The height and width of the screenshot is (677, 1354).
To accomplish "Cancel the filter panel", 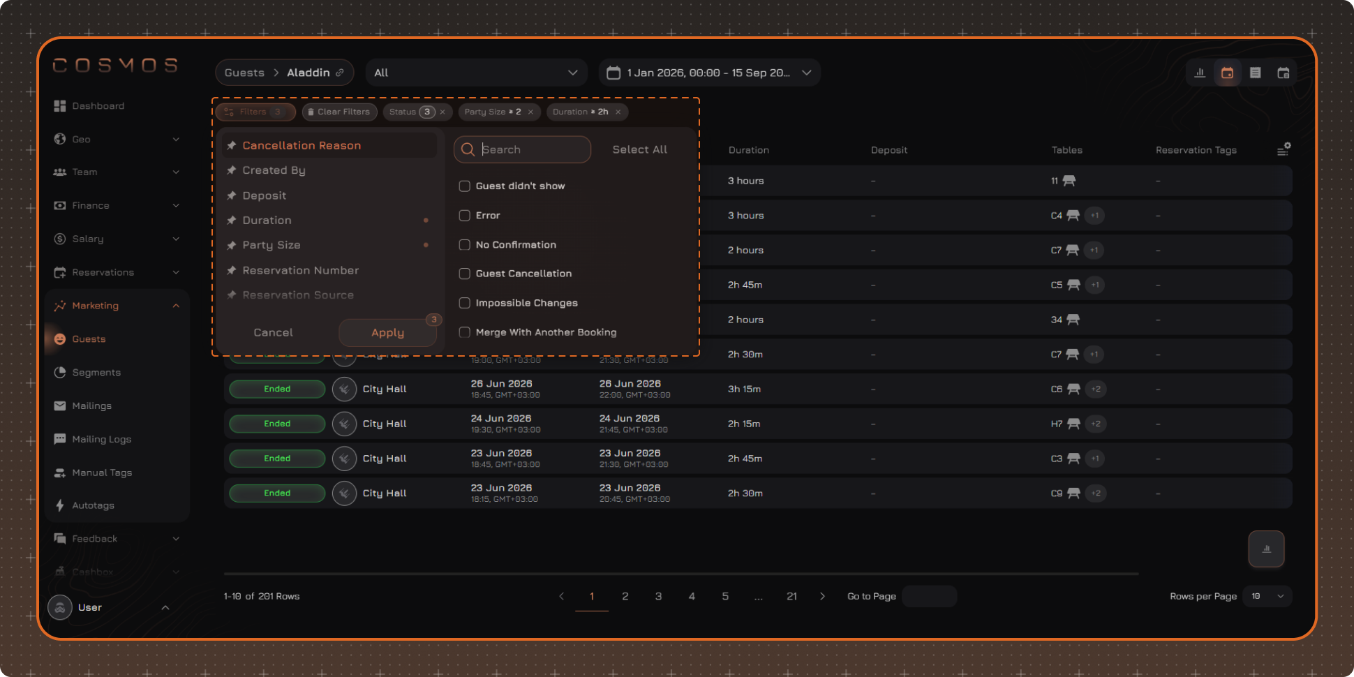I will pyautogui.click(x=273, y=333).
